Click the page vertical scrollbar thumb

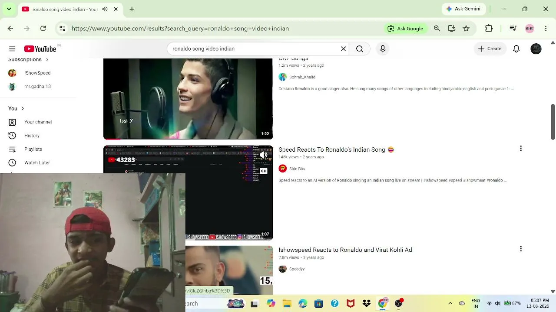tap(553, 122)
